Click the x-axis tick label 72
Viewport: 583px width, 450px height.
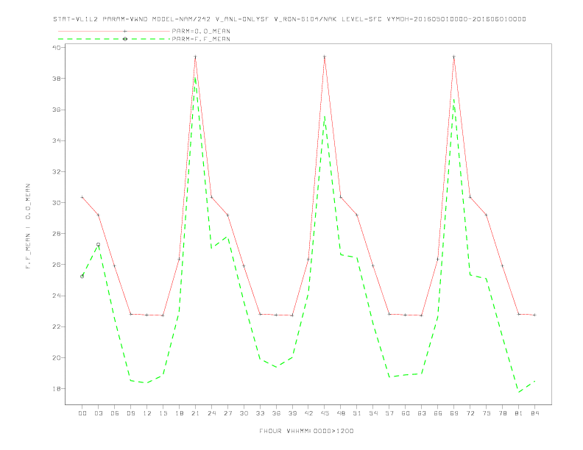tap(470, 413)
